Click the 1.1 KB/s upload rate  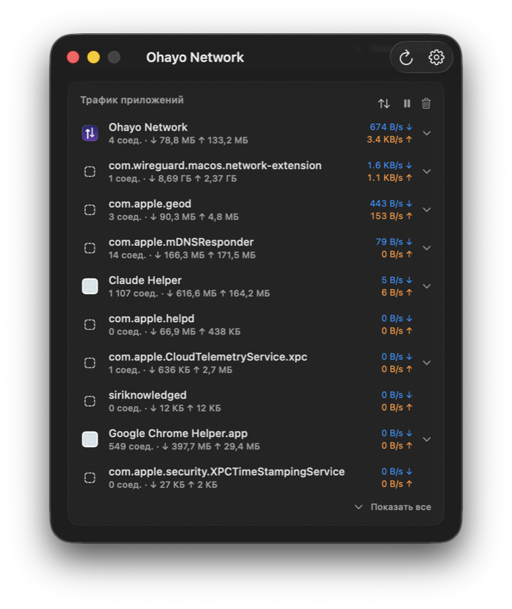[x=389, y=177]
